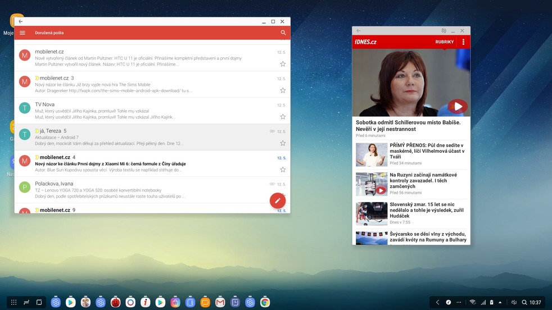Screen dimensions: 552x310
Task: Expand the system tray up arrow
Action: pyautogui.click(x=500, y=302)
